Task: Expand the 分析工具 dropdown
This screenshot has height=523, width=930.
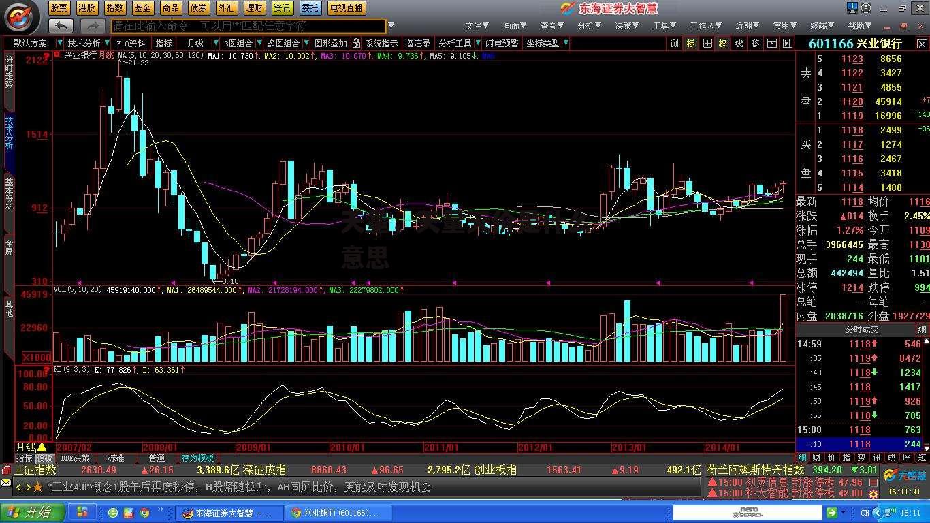Action: coord(477,43)
